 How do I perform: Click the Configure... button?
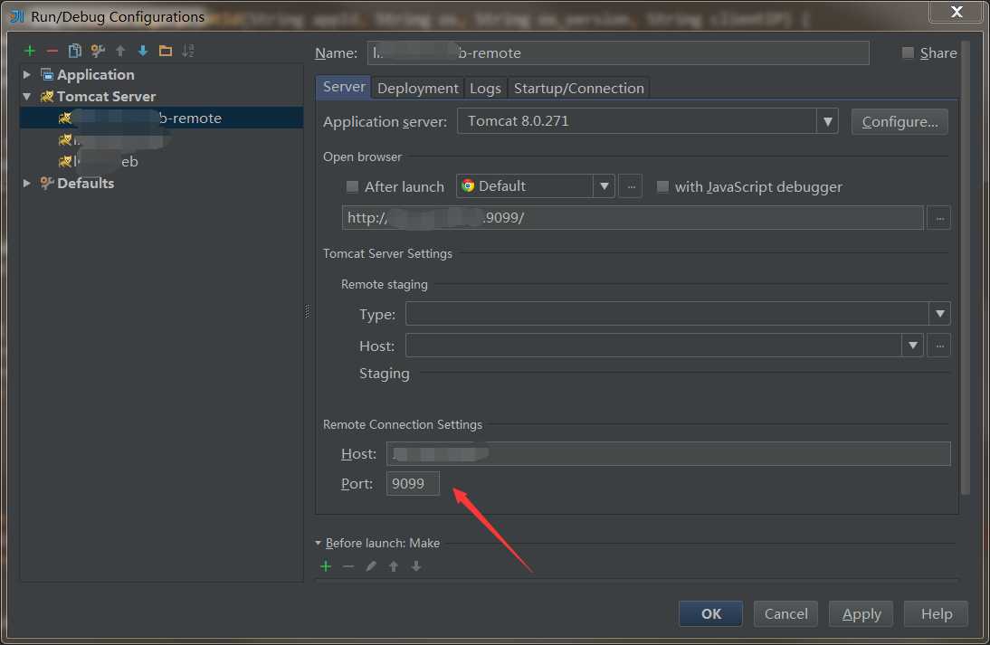pos(900,122)
